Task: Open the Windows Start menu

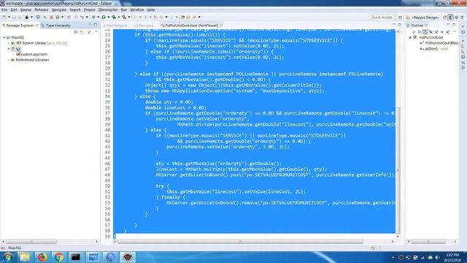Action: click(x=7, y=257)
